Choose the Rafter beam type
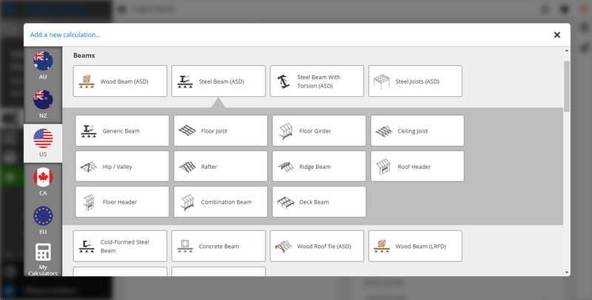Viewport: 592px width, 300px height. (x=221, y=166)
